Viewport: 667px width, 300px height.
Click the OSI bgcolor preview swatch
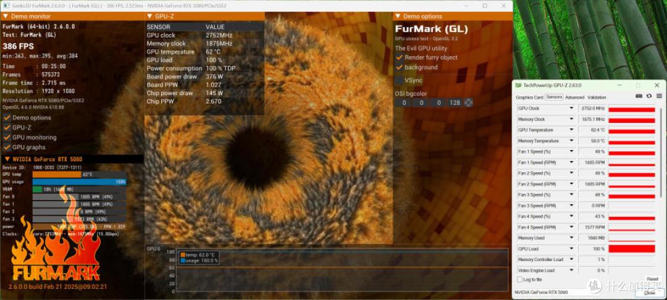[468, 102]
